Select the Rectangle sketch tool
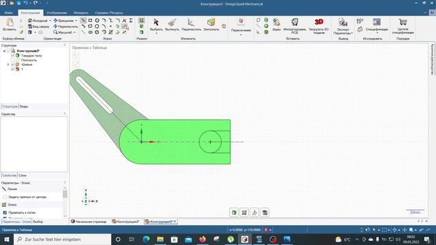The width and height of the screenshot is (436, 245). point(90,20)
